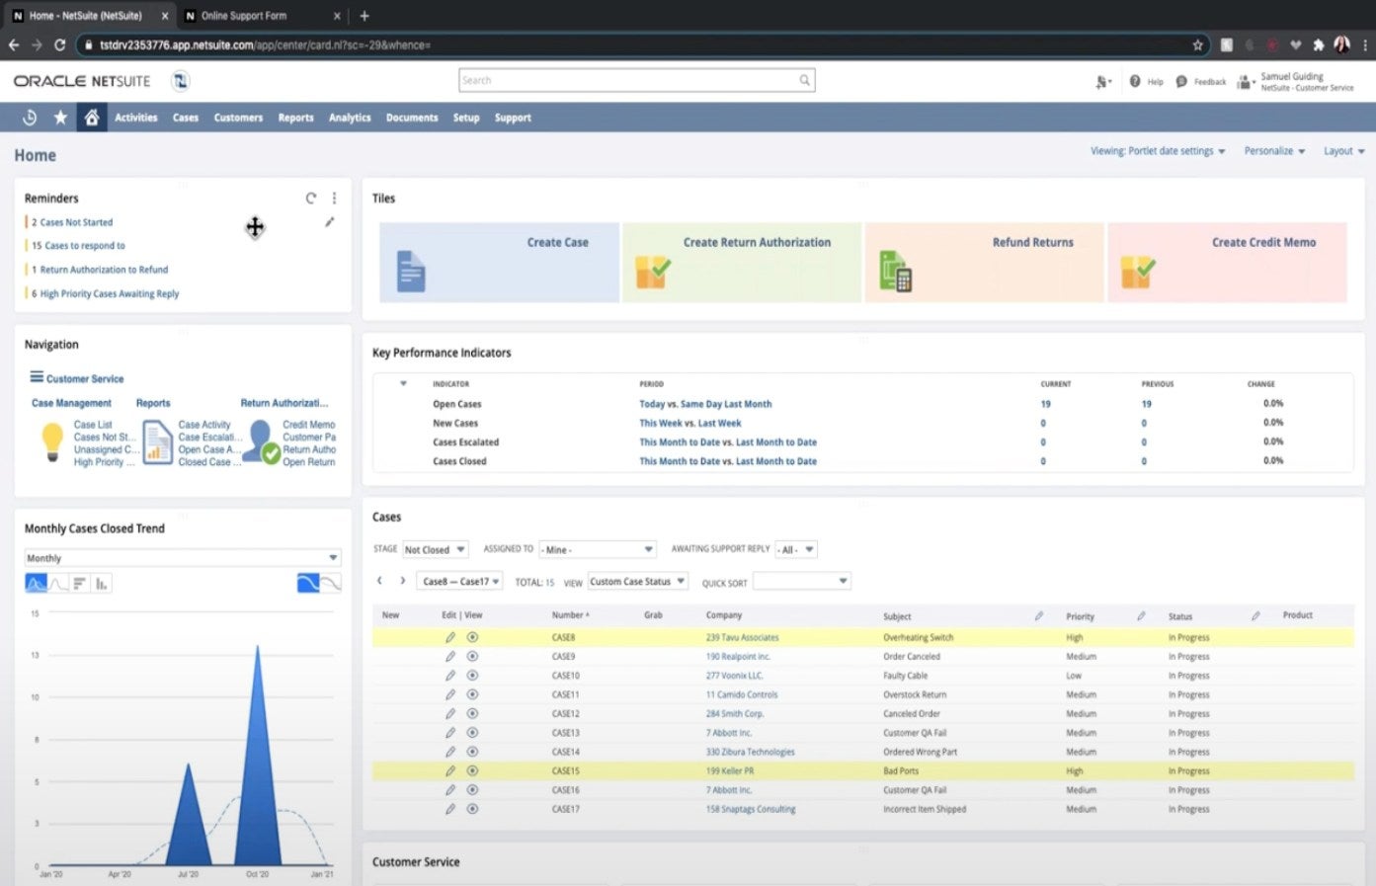Open the Custom Case Status view dropdown
1376x886 pixels.
[637, 582]
